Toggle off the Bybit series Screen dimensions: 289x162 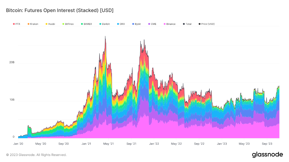tap(136, 24)
